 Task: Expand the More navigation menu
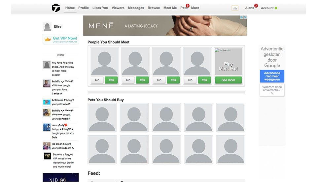click(195, 8)
